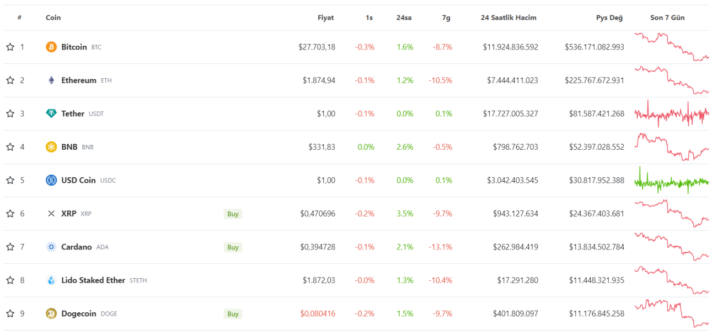Click the Cardano logo icon
Viewport: 728px width, 331px height.
click(x=51, y=247)
